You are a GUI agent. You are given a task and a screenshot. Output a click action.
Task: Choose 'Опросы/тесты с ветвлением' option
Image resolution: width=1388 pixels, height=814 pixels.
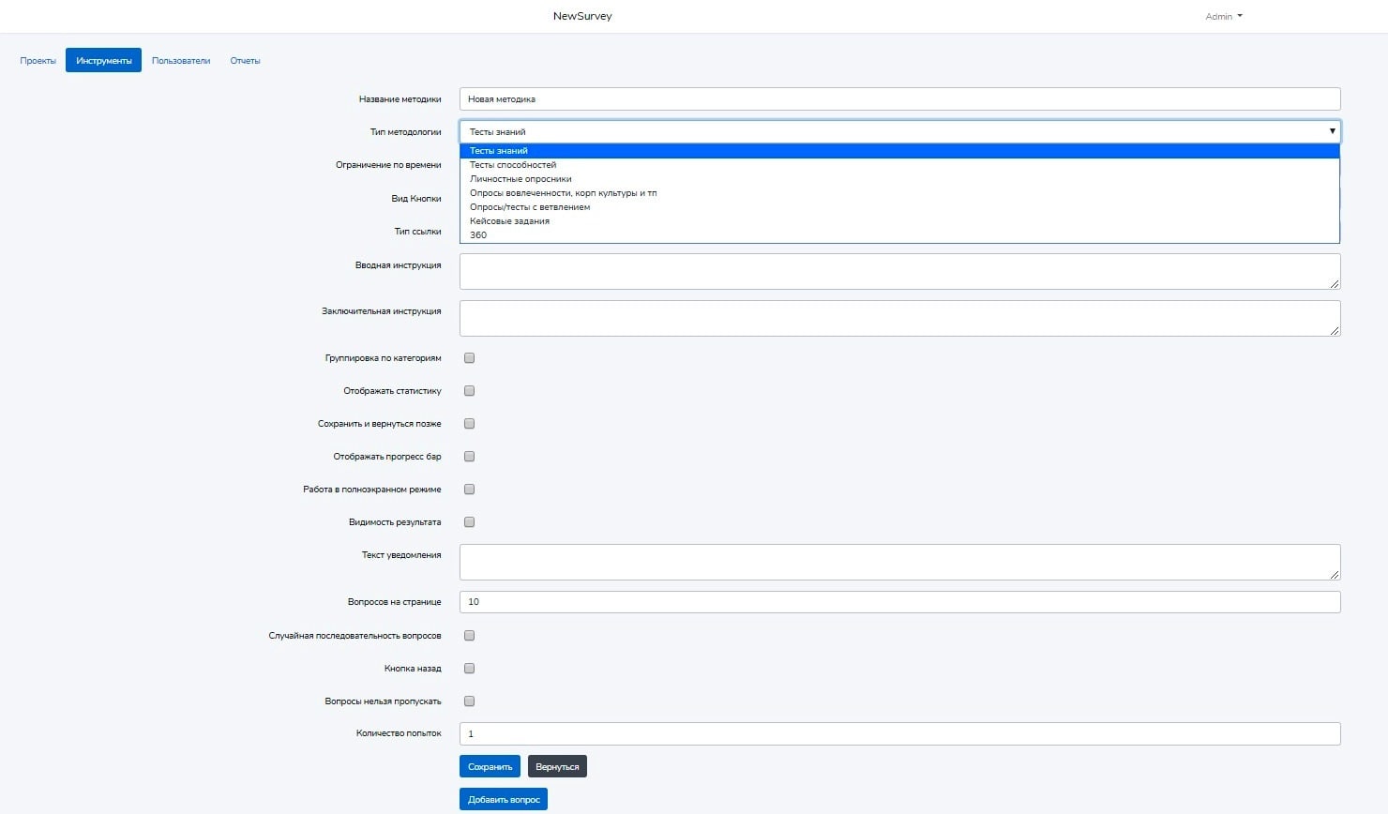coord(530,207)
